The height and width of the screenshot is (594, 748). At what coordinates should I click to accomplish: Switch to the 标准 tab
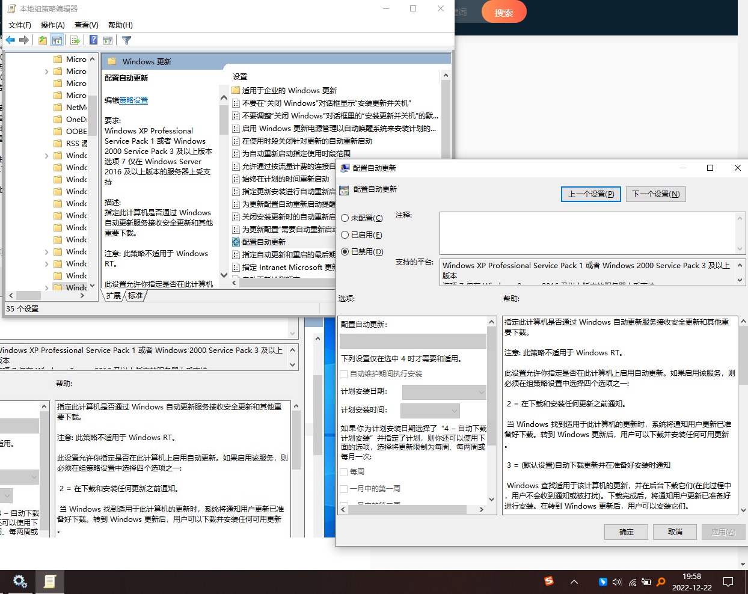click(x=135, y=296)
